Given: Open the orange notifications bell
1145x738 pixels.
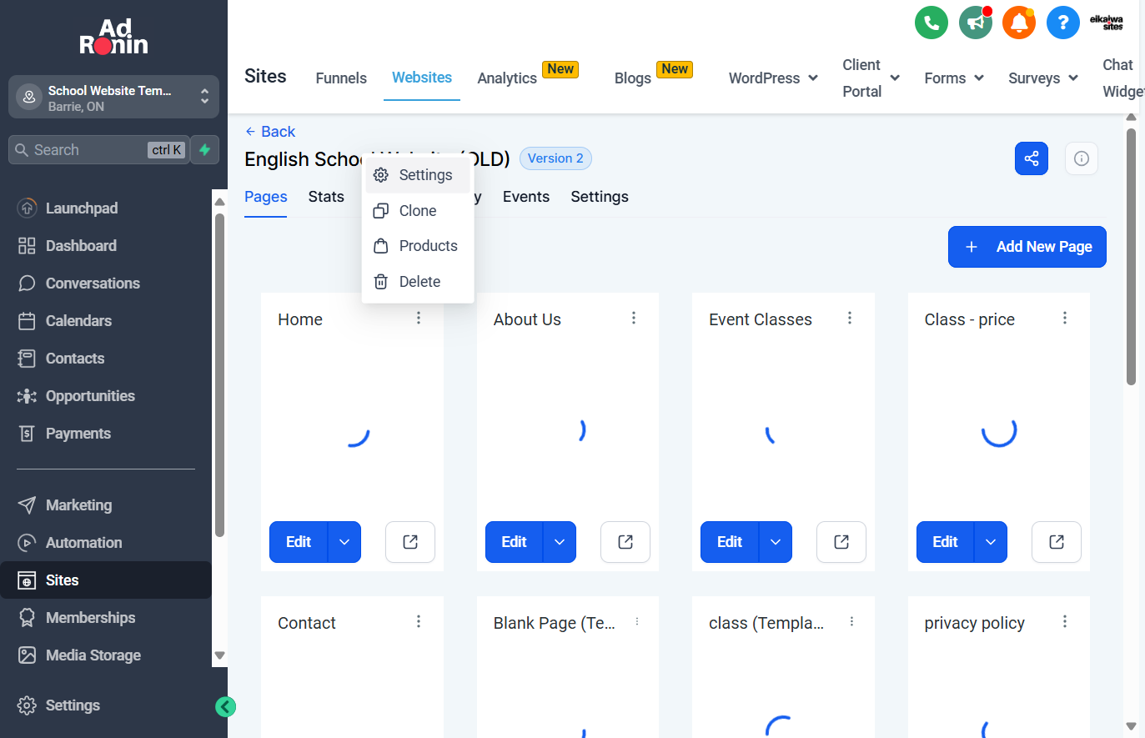Looking at the screenshot, I should [1019, 23].
